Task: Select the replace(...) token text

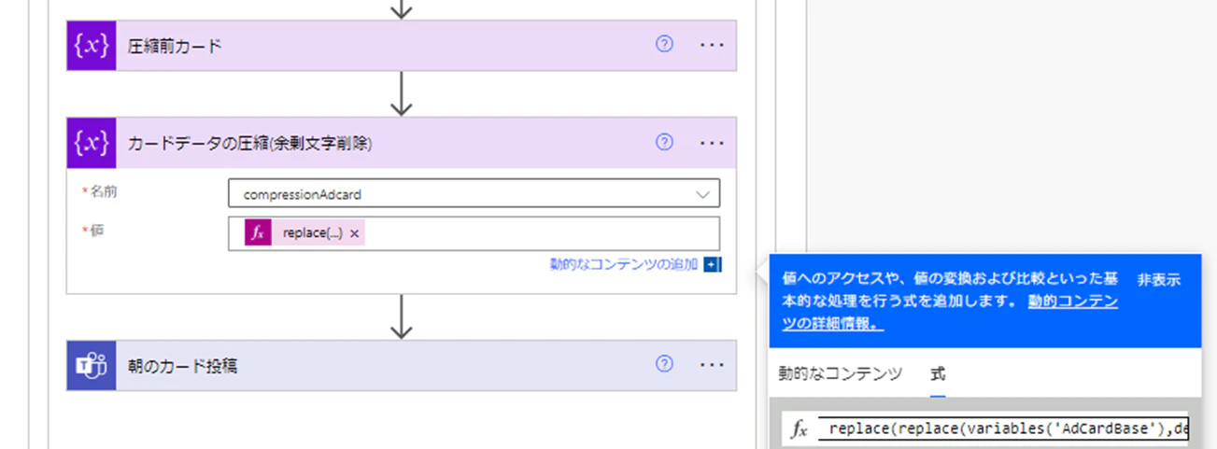Action: [313, 233]
